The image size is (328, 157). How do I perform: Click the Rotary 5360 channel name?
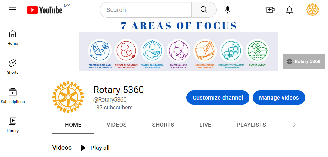[119, 90]
